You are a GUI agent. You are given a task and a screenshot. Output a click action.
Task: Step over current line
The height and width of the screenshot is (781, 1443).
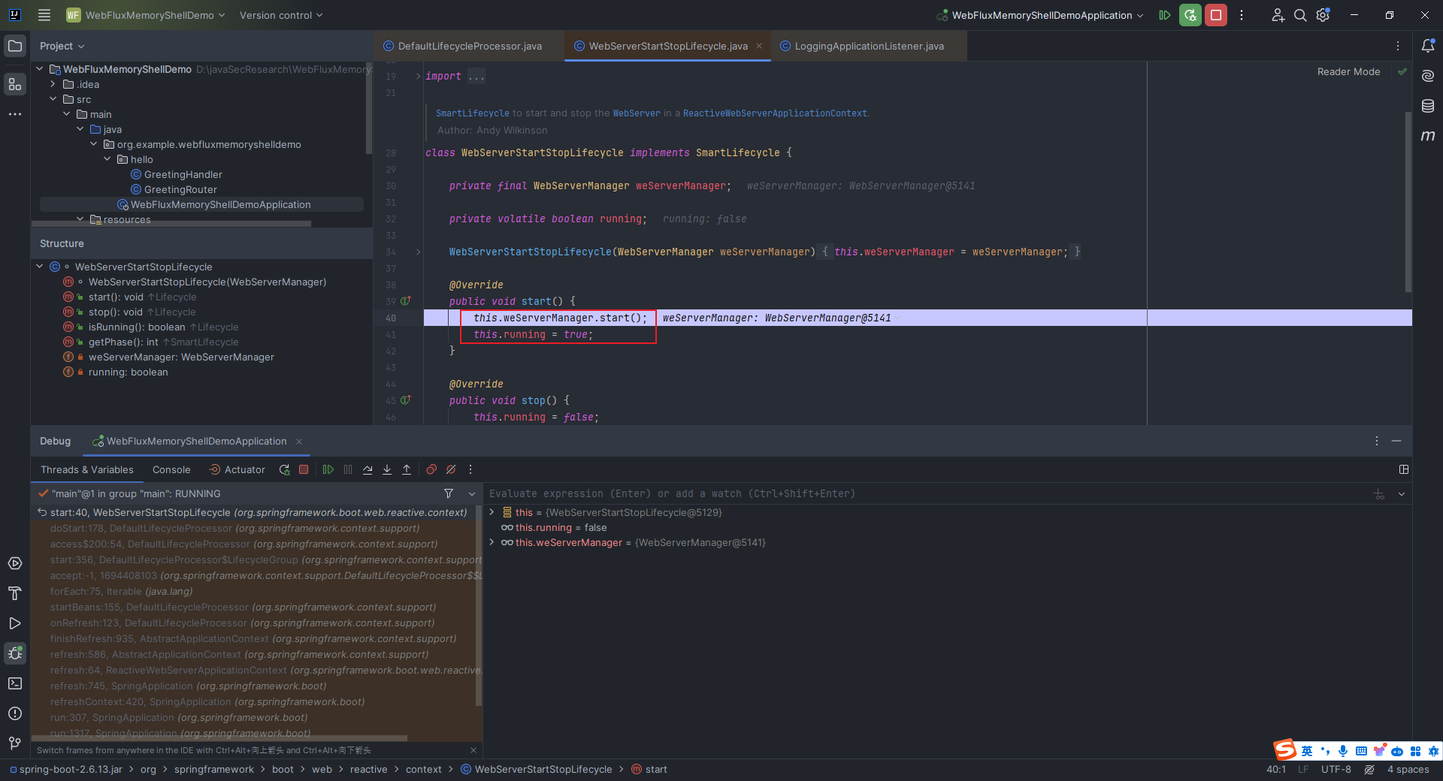coord(368,469)
